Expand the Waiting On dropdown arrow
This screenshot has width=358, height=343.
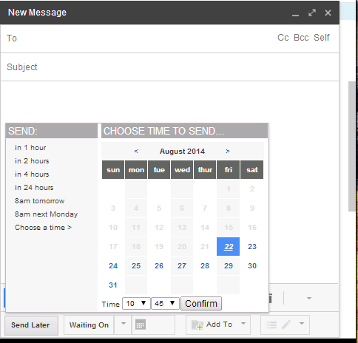(124, 324)
